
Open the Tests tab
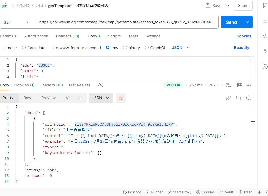(133, 36)
